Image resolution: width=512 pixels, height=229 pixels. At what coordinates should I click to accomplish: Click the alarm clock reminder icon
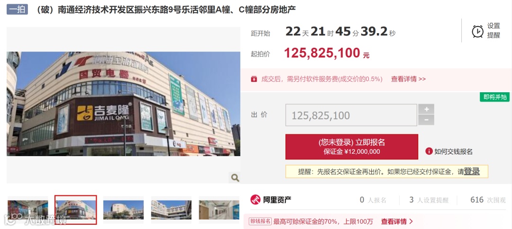(x=478, y=32)
